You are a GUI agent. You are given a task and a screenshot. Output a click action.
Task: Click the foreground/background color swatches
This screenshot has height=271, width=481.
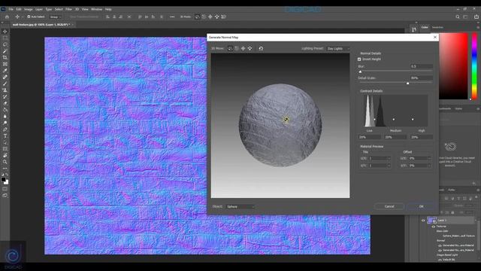click(x=5, y=180)
